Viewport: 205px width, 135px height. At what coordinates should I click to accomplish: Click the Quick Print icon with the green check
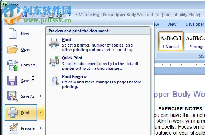(x=54, y=61)
